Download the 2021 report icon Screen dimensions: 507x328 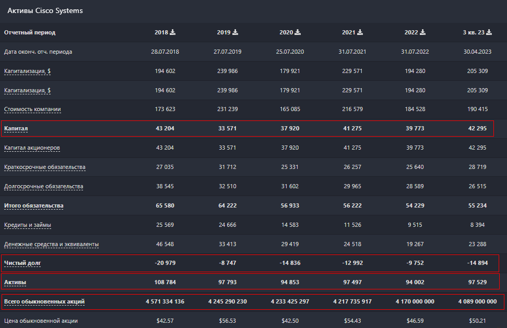pyautogui.click(x=360, y=32)
